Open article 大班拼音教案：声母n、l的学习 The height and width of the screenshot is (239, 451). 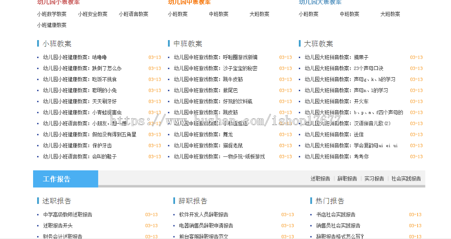click(x=346, y=90)
